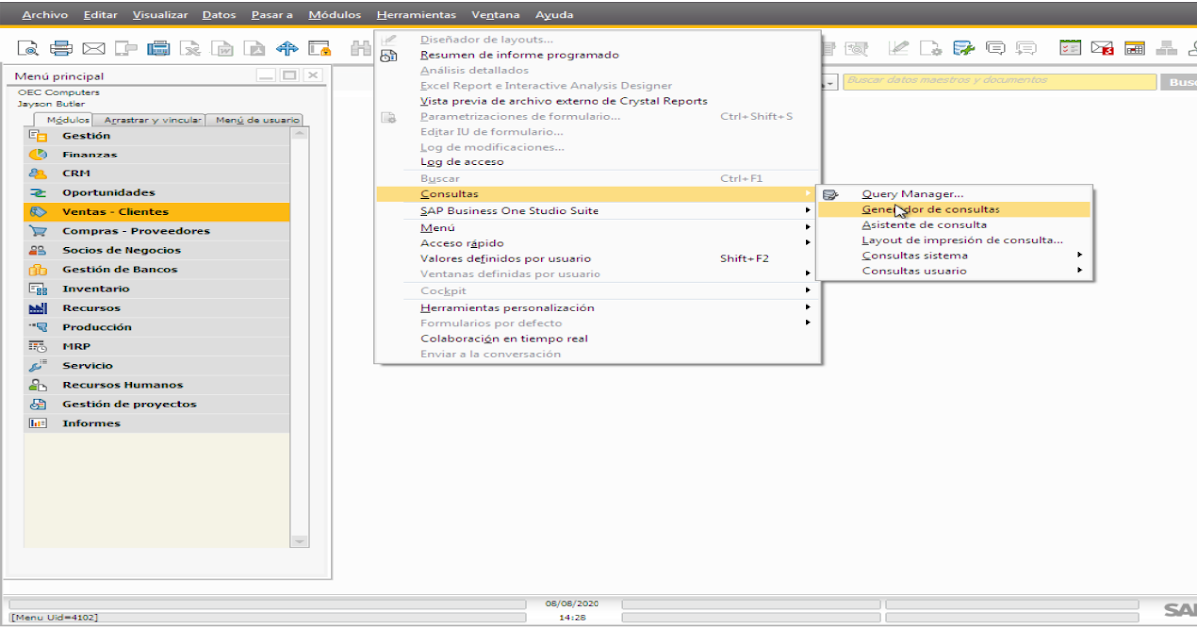This screenshot has width=1197, height=628.
Task: Expand the Consultas usuario submenu
Action: tap(903, 270)
